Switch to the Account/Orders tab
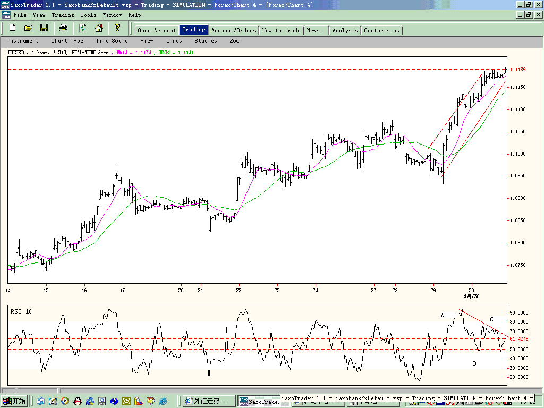544x408 pixels. click(x=234, y=30)
